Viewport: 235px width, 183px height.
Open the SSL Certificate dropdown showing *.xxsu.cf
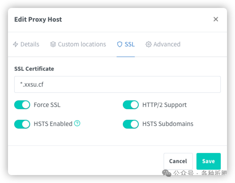pyautogui.click(x=117, y=84)
